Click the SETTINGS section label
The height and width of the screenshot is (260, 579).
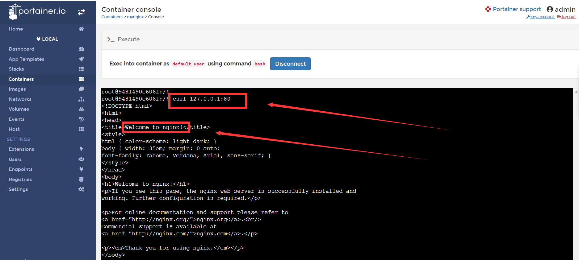tap(19, 139)
